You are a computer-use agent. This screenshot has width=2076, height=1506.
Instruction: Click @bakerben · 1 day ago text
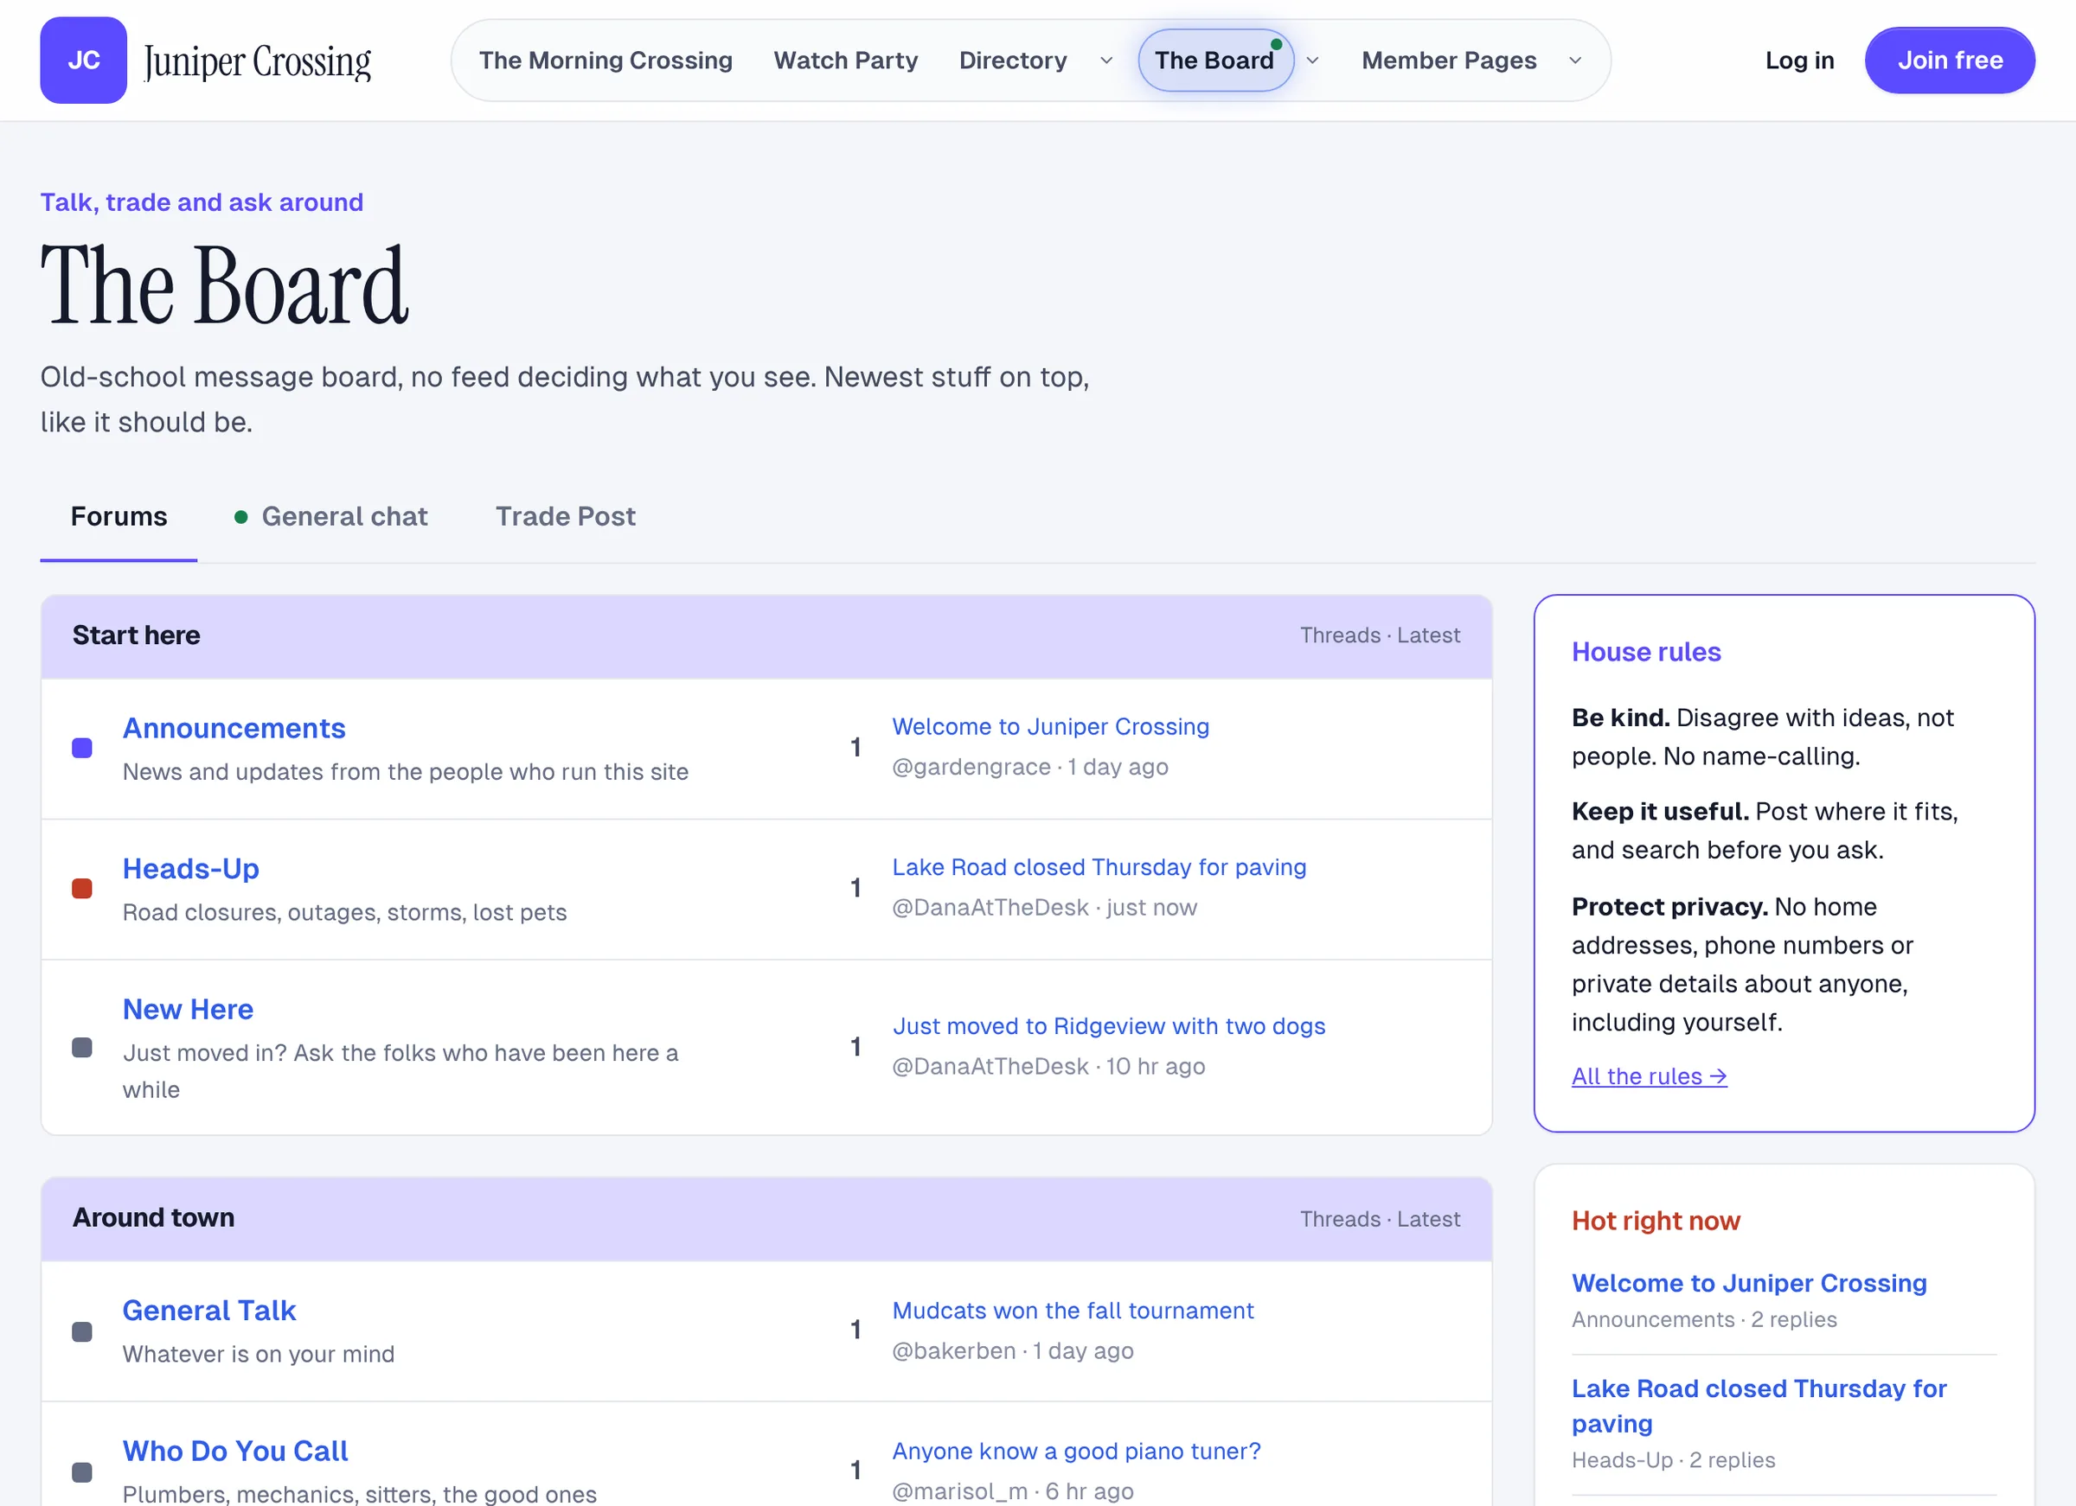pyautogui.click(x=1013, y=1351)
